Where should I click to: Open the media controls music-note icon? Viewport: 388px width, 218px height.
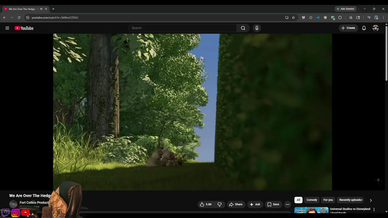click(x=369, y=18)
